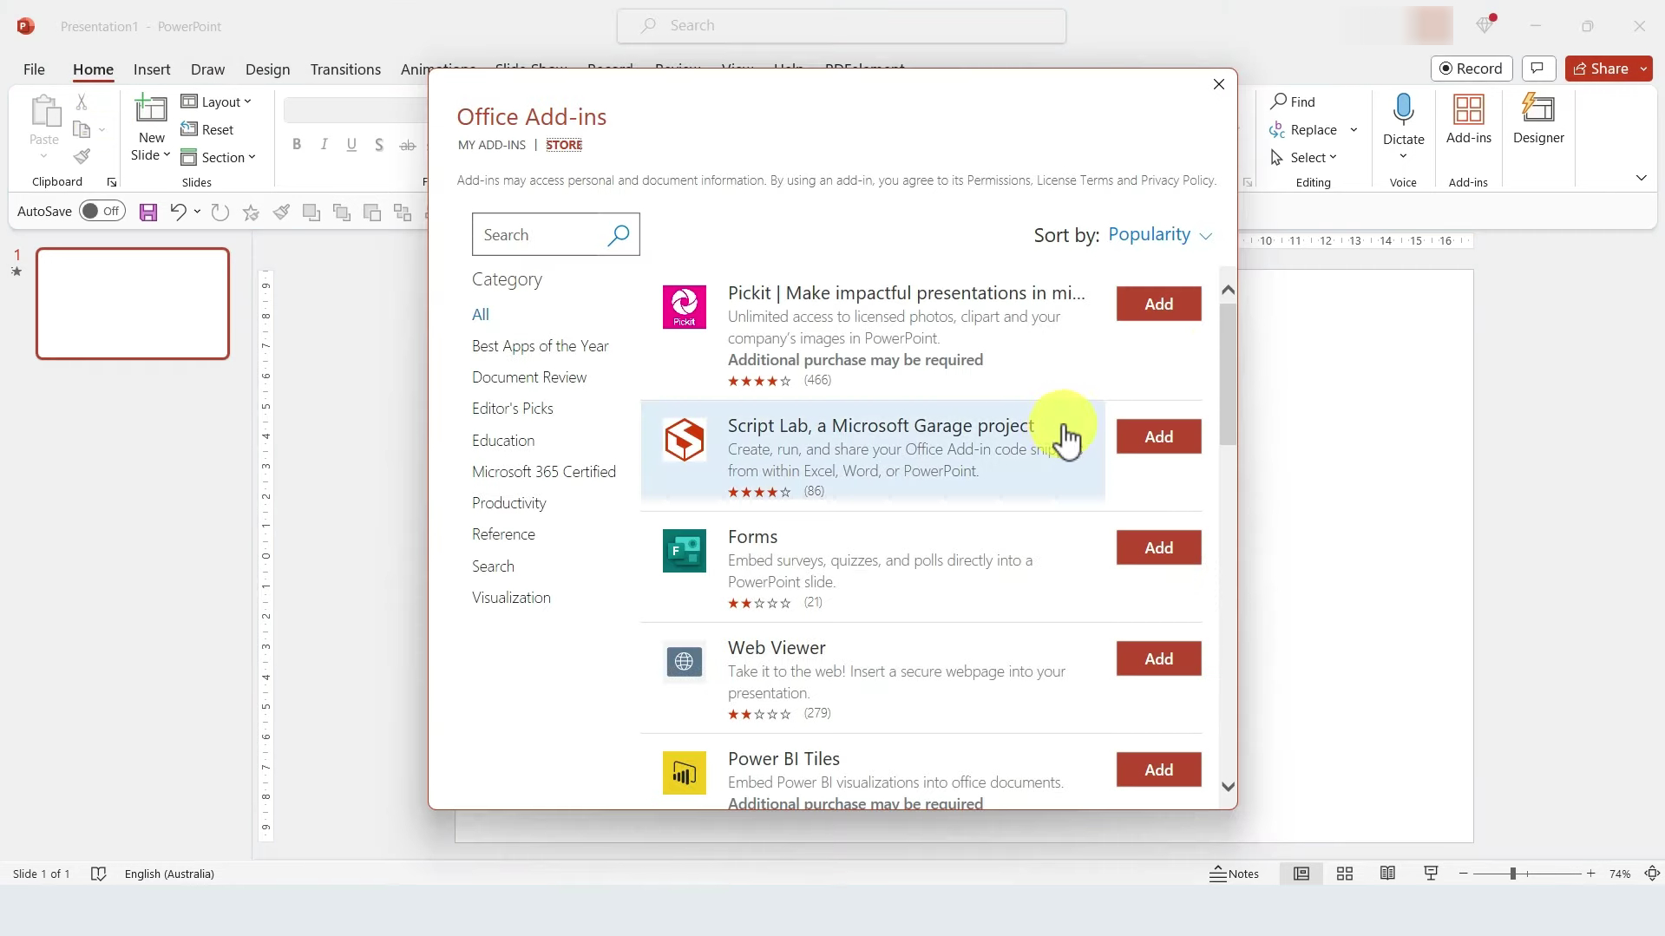Screen dimensions: 1665x936
Task: Switch to Reading View icon
Action: point(1387,874)
